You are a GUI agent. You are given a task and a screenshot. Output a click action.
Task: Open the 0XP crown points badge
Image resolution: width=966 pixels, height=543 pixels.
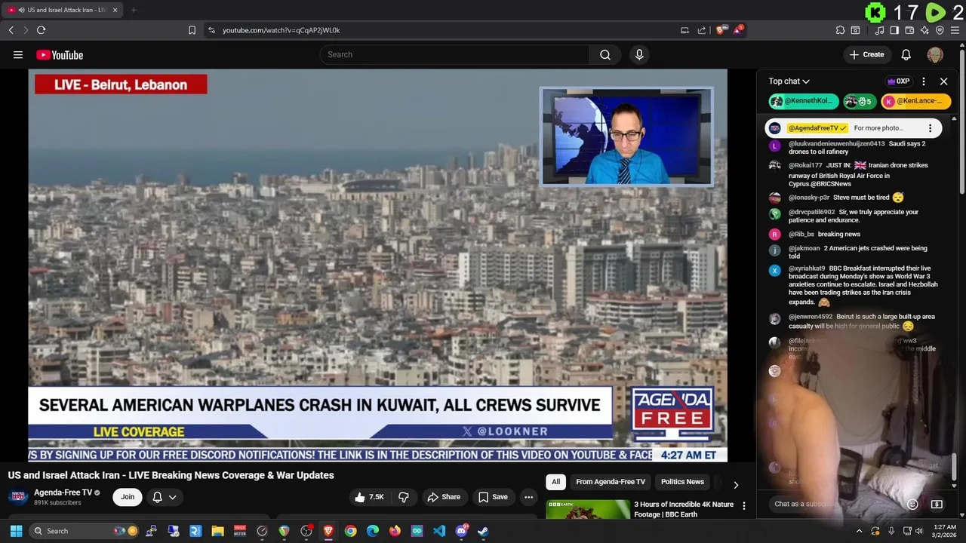tap(898, 81)
